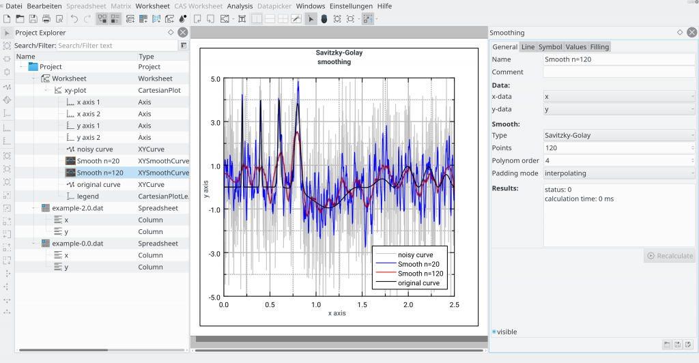Click the save template icon at properties bottom
The image size is (699, 363).
click(x=678, y=345)
